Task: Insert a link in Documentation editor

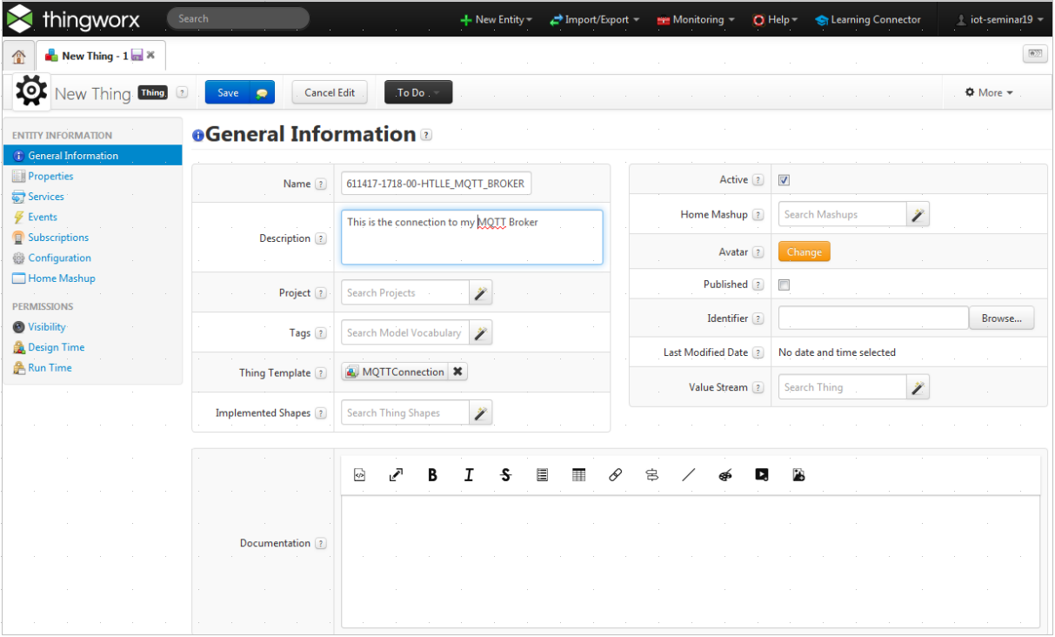Action: (x=615, y=475)
